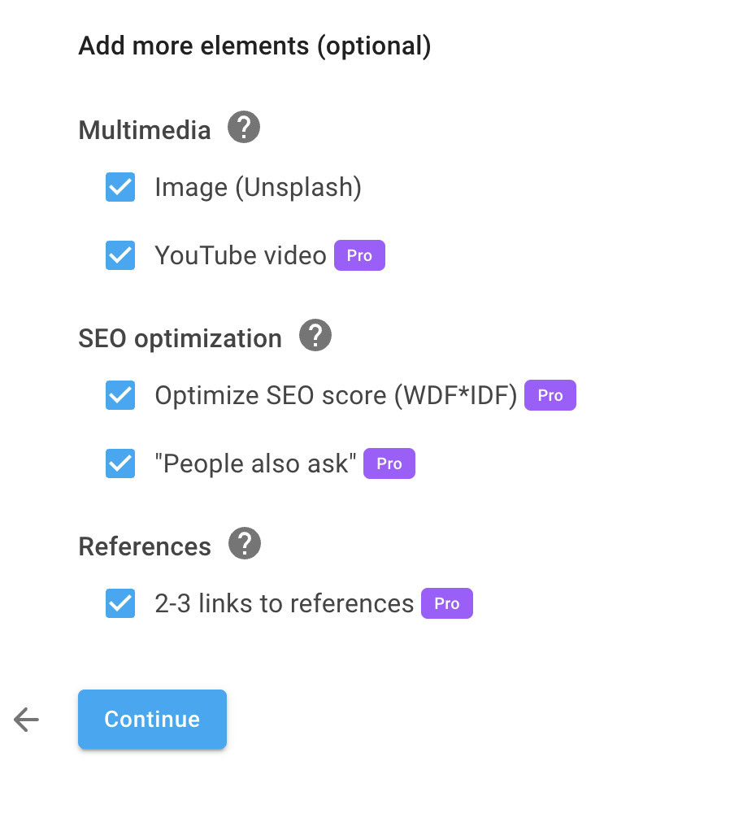This screenshot has height=818, width=756.
Task: Select the Multimedia section heading
Action: (x=144, y=130)
